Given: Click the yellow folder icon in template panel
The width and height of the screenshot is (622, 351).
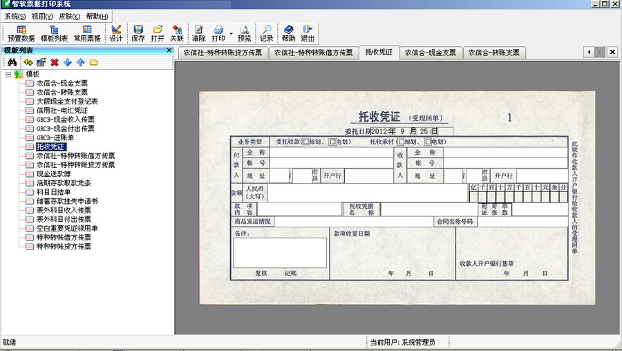Looking at the screenshot, I should [x=93, y=62].
